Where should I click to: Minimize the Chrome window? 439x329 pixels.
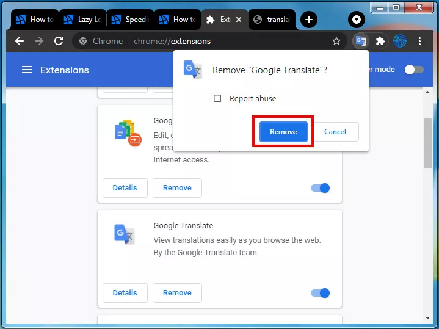coord(380,7)
